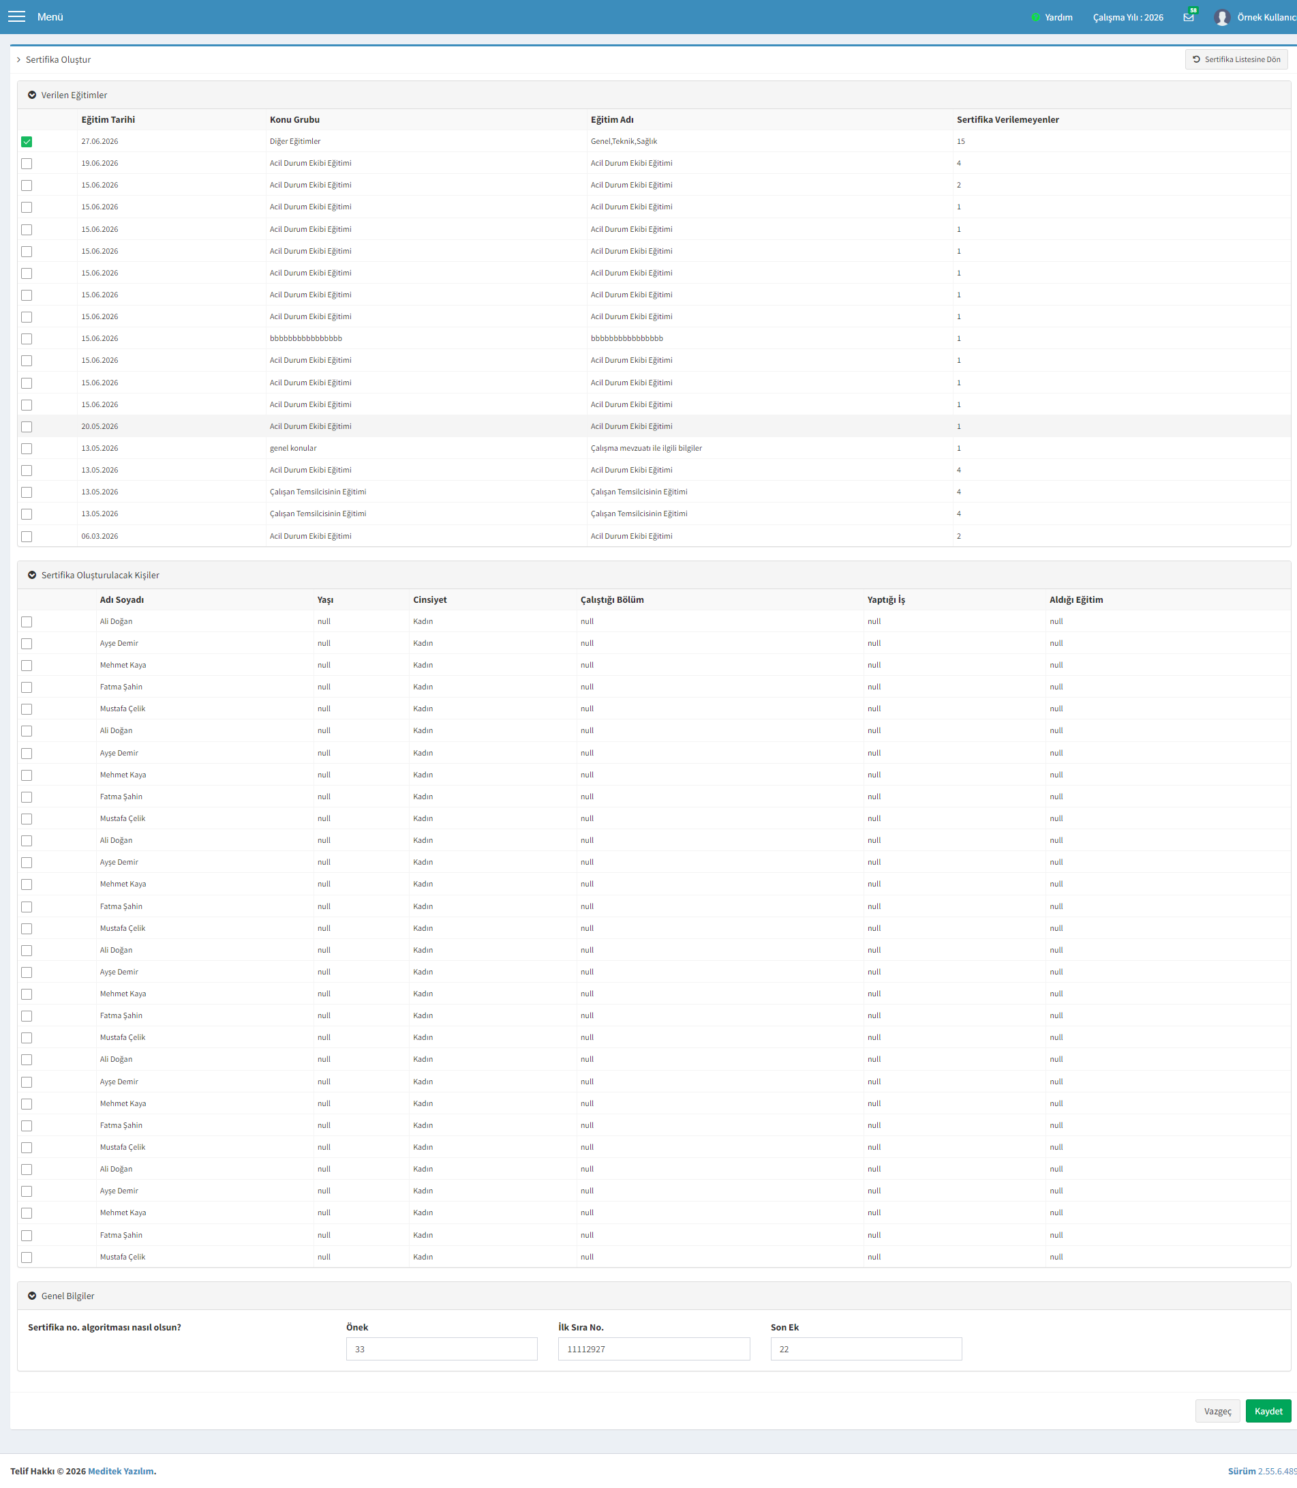Collapse the Genel Bilgiler panel

point(32,1296)
